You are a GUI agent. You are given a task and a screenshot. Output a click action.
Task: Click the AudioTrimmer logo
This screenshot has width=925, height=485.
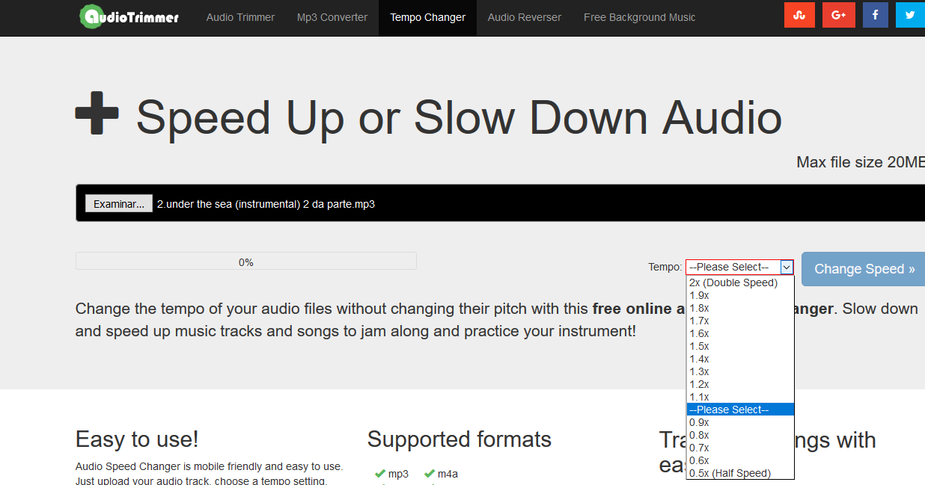pyautogui.click(x=129, y=16)
